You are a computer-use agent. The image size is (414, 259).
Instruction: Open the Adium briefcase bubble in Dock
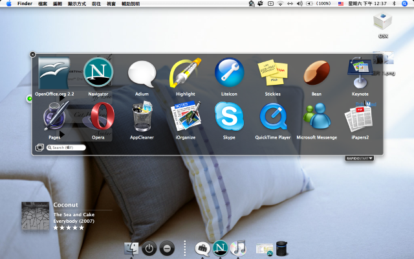202,249
